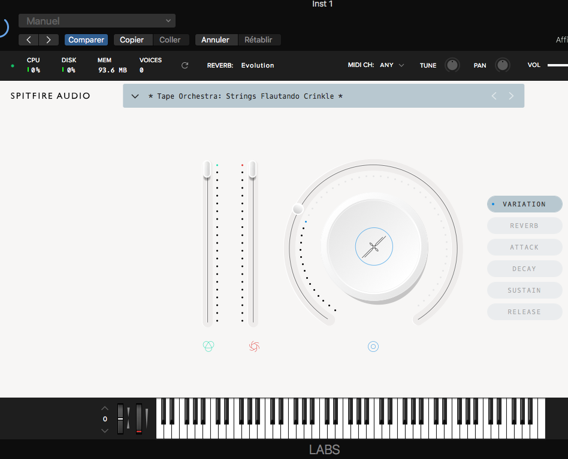This screenshot has height=459, width=568.
Task: Click the Copier button
Action: coord(132,39)
